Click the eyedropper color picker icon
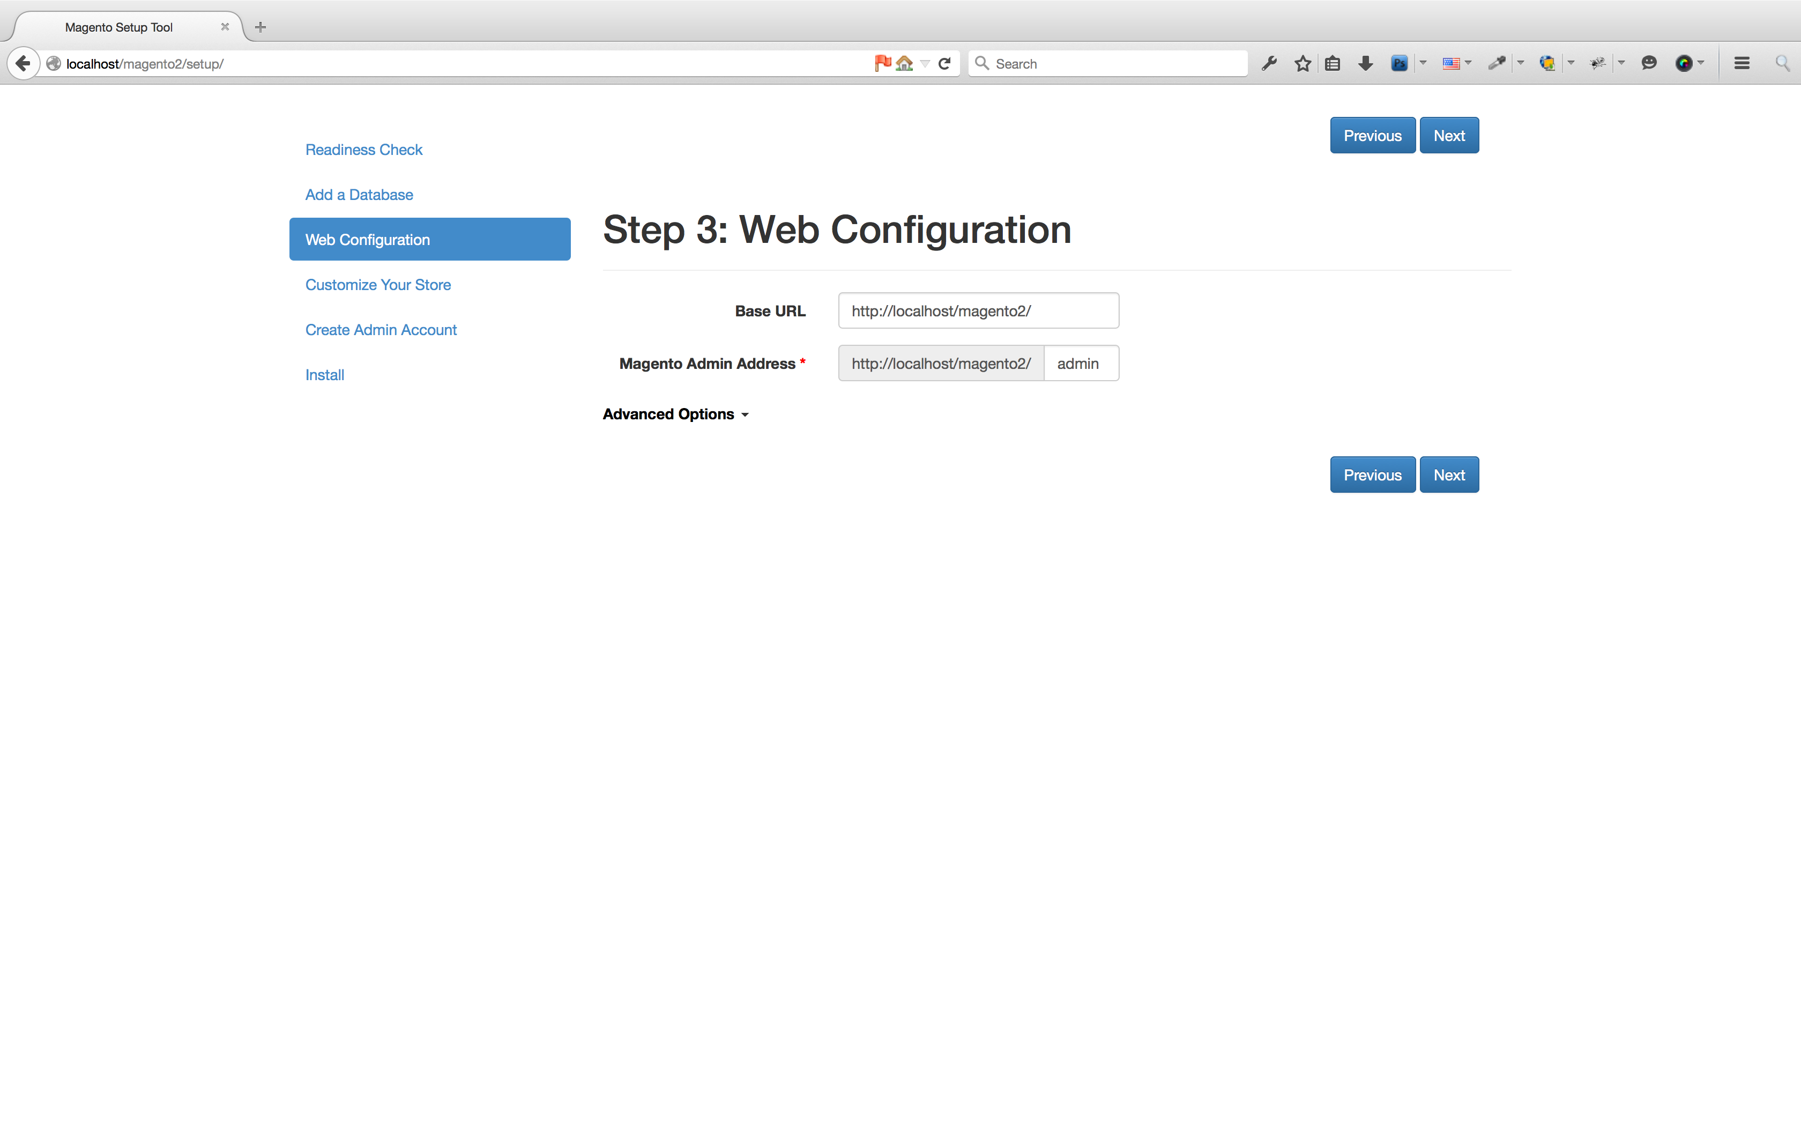Viewport: 1801px width, 1126px height. 1496,63
